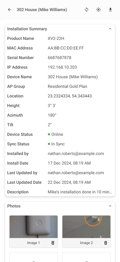Click the Image 1 caption label

pyautogui.click(x=33, y=243)
